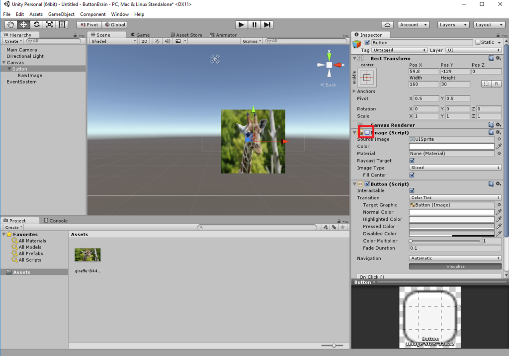Toggle the Button object active checkbox

point(367,42)
